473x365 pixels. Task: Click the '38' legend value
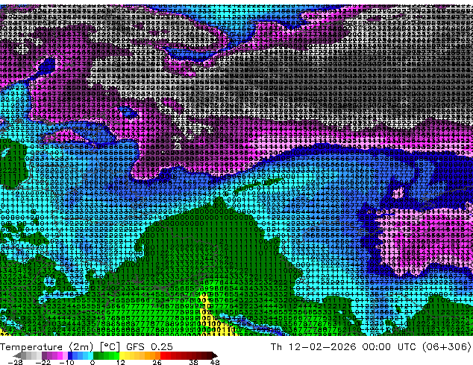tap(193, 362)
